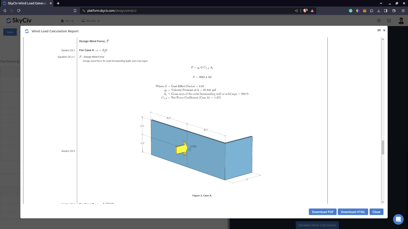Click 'Equation 29.3-1' reference label
The height and width of the screenshot is (229, 408).
[x=66, y=57]
